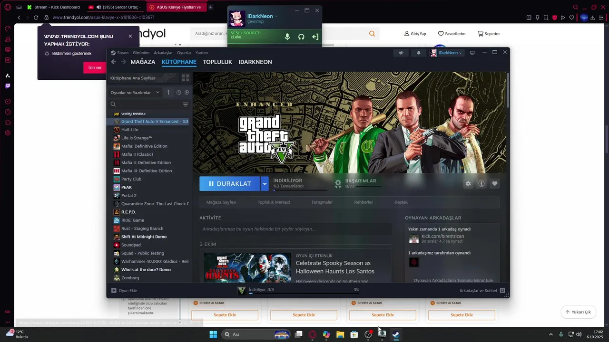The height and width of the screenshot is (342, 609).
Task: Click Oyun Ekle at bottom left
Action: point(124,290)
